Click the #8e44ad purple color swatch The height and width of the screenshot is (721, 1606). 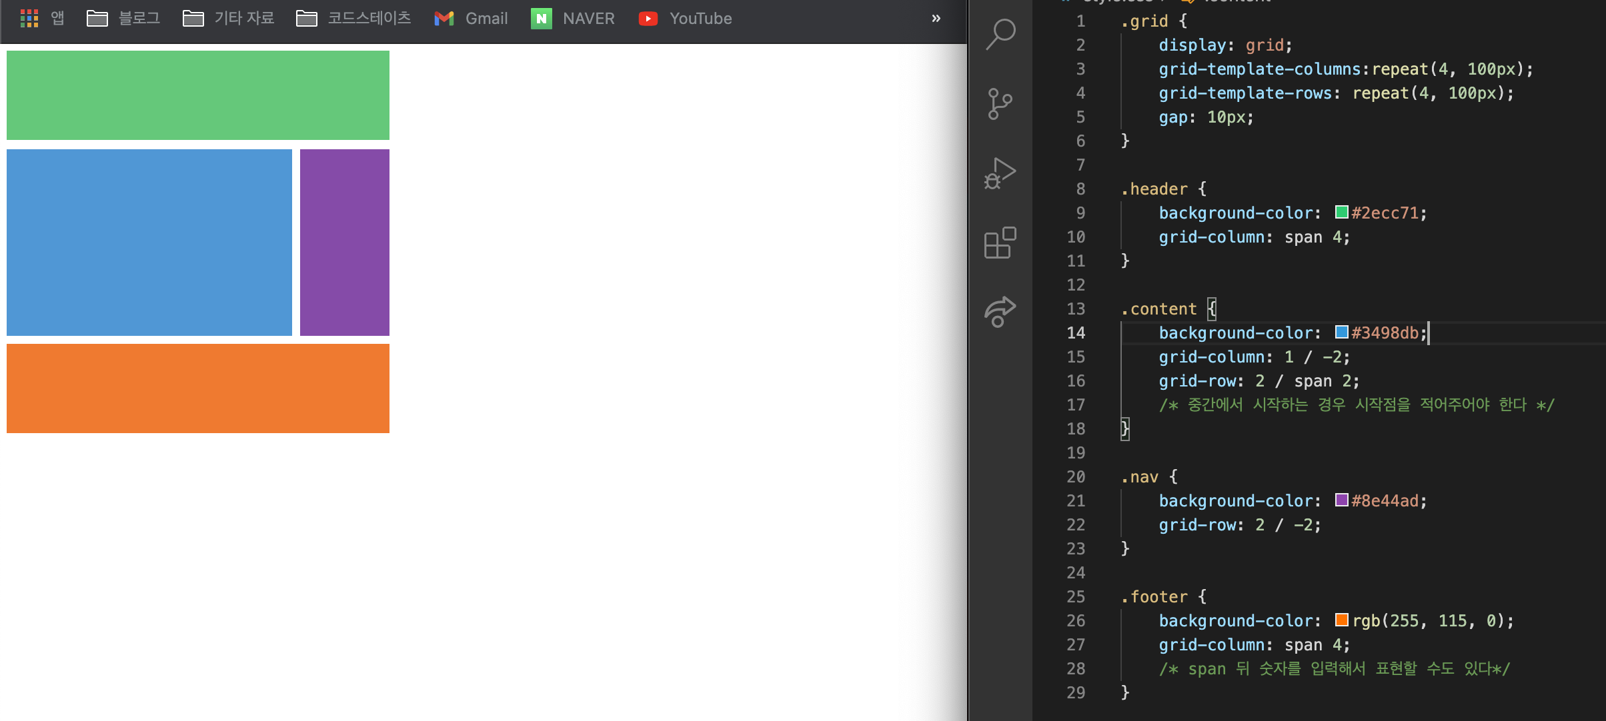[x=1341, y=500]
